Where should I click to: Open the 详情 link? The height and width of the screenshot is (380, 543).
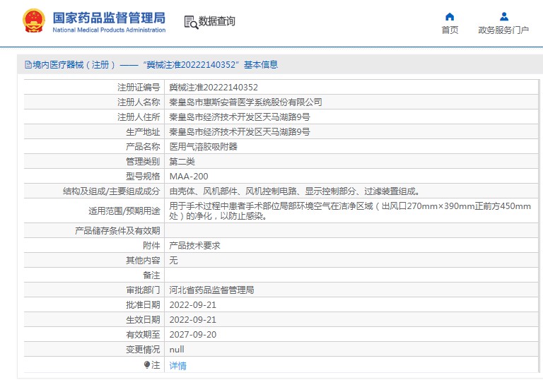tap(177, 365)
